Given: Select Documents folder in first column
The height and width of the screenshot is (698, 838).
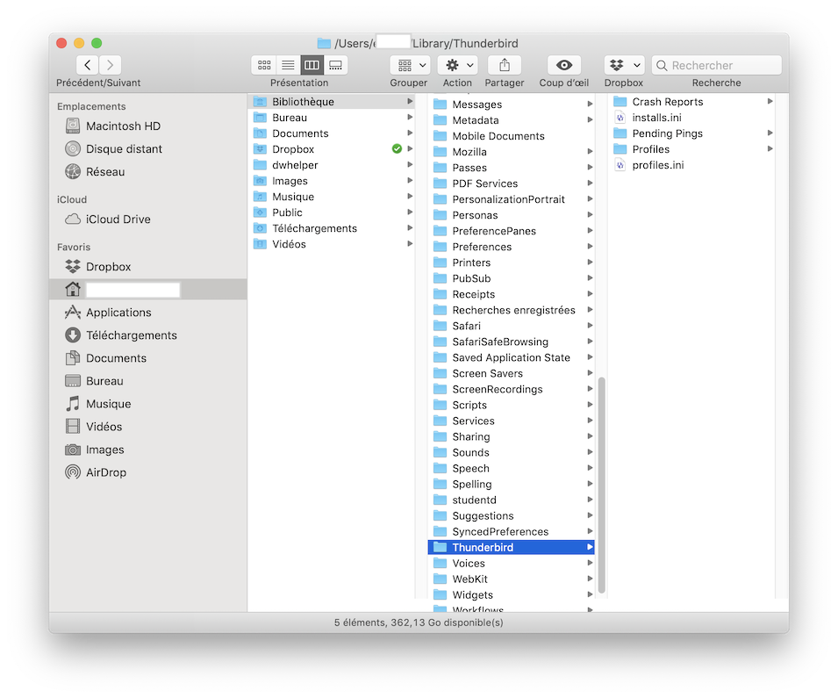Looking at the screenshot, I should (333, 133).
